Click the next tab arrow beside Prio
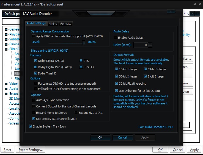The height and width of the screenshot is (155, 203). pos(197,13)
